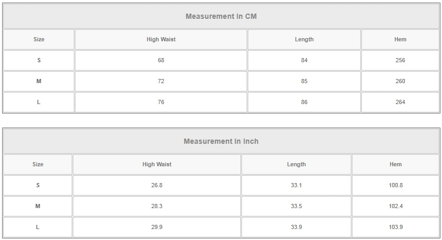Click the 264 hem value
Screen dimensions: 442x240
(x=400, y=102)
